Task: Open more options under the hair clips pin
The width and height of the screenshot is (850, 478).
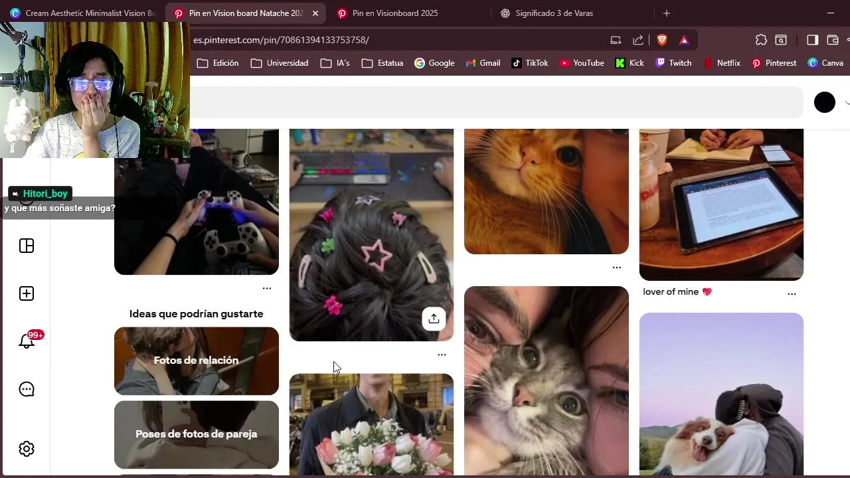Action: coord(442,355)
